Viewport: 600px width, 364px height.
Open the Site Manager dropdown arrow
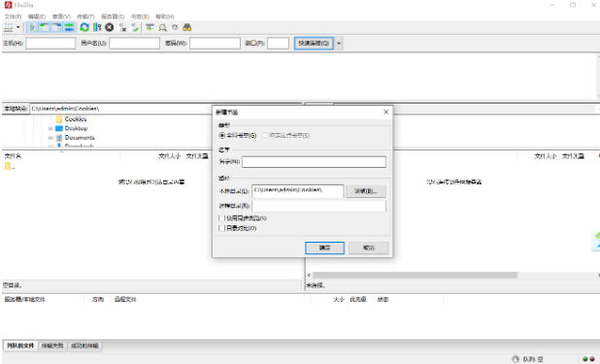point(18,27)
